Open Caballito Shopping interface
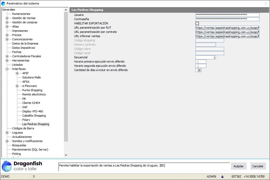Image resolution: width=270 pixels, height=180 pixels. (34, 116)
